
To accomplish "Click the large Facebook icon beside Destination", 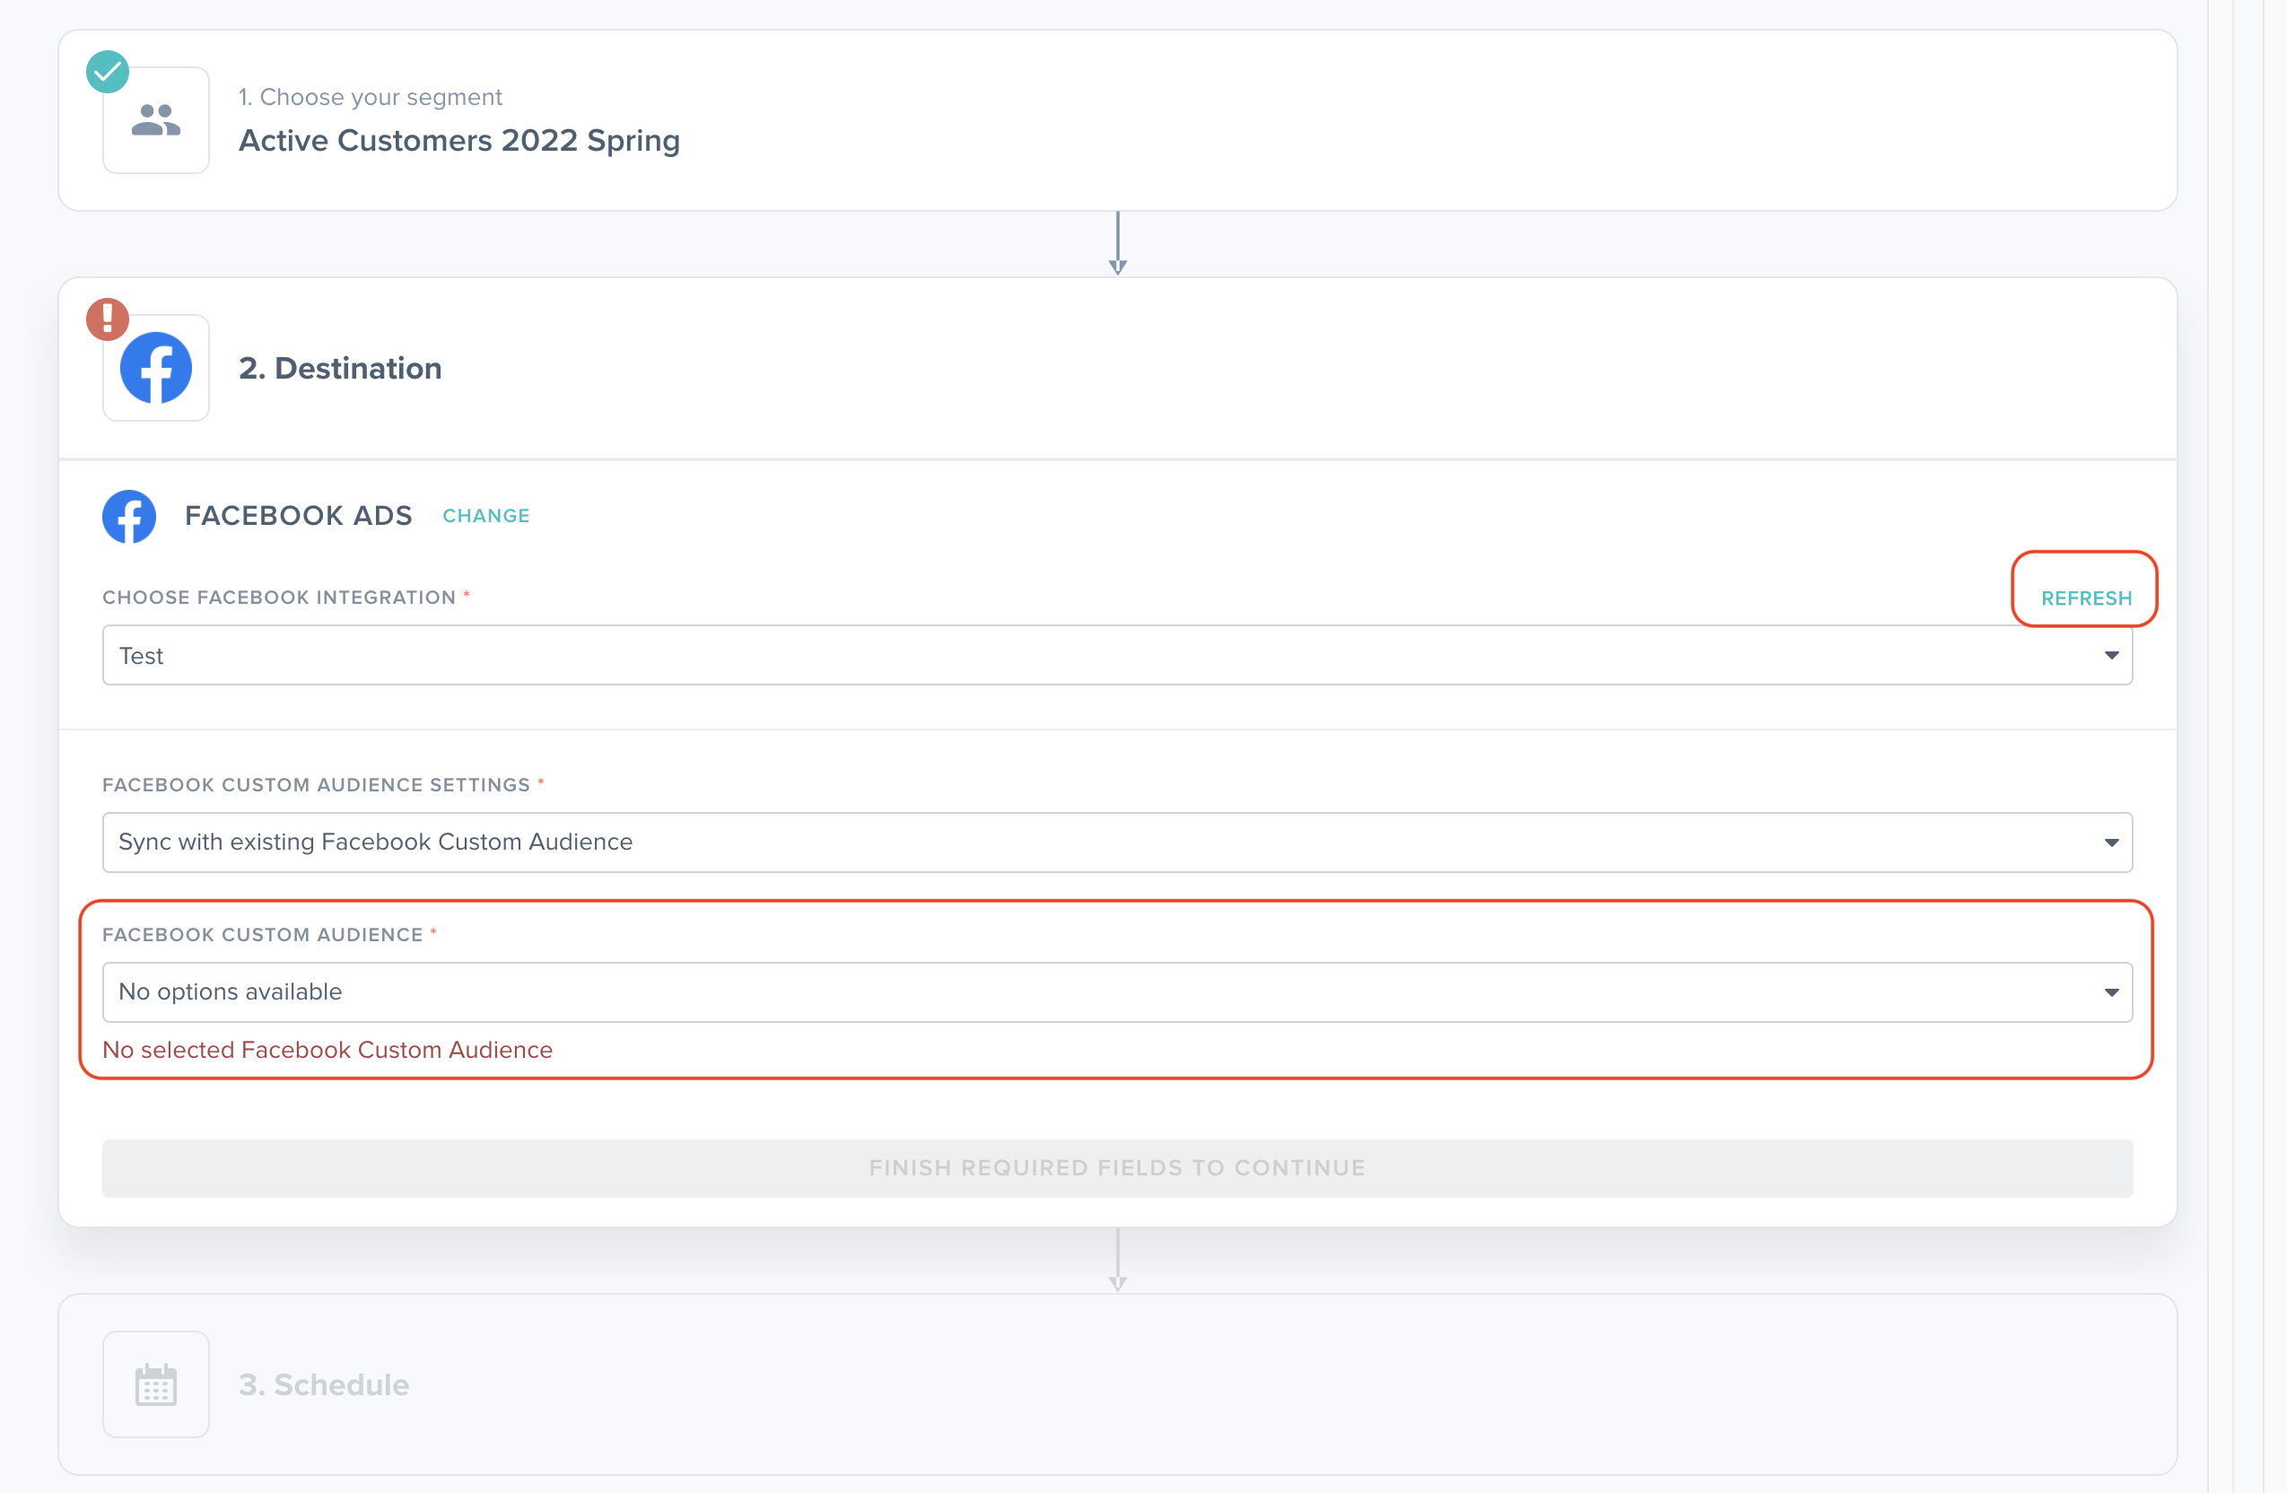I will click(x=156, y=368).
